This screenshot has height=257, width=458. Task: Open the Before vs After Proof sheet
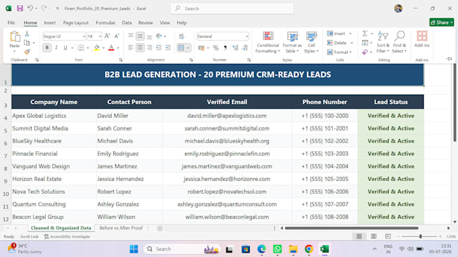coord(121,228)
